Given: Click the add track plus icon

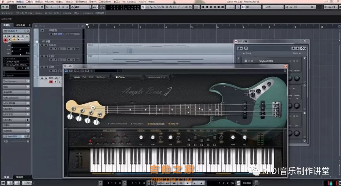Looking at the screenshot, I should [79, 26].
